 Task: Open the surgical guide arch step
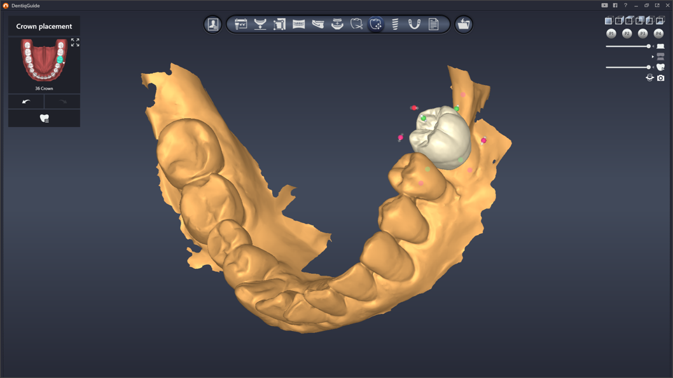pos(414,25)
